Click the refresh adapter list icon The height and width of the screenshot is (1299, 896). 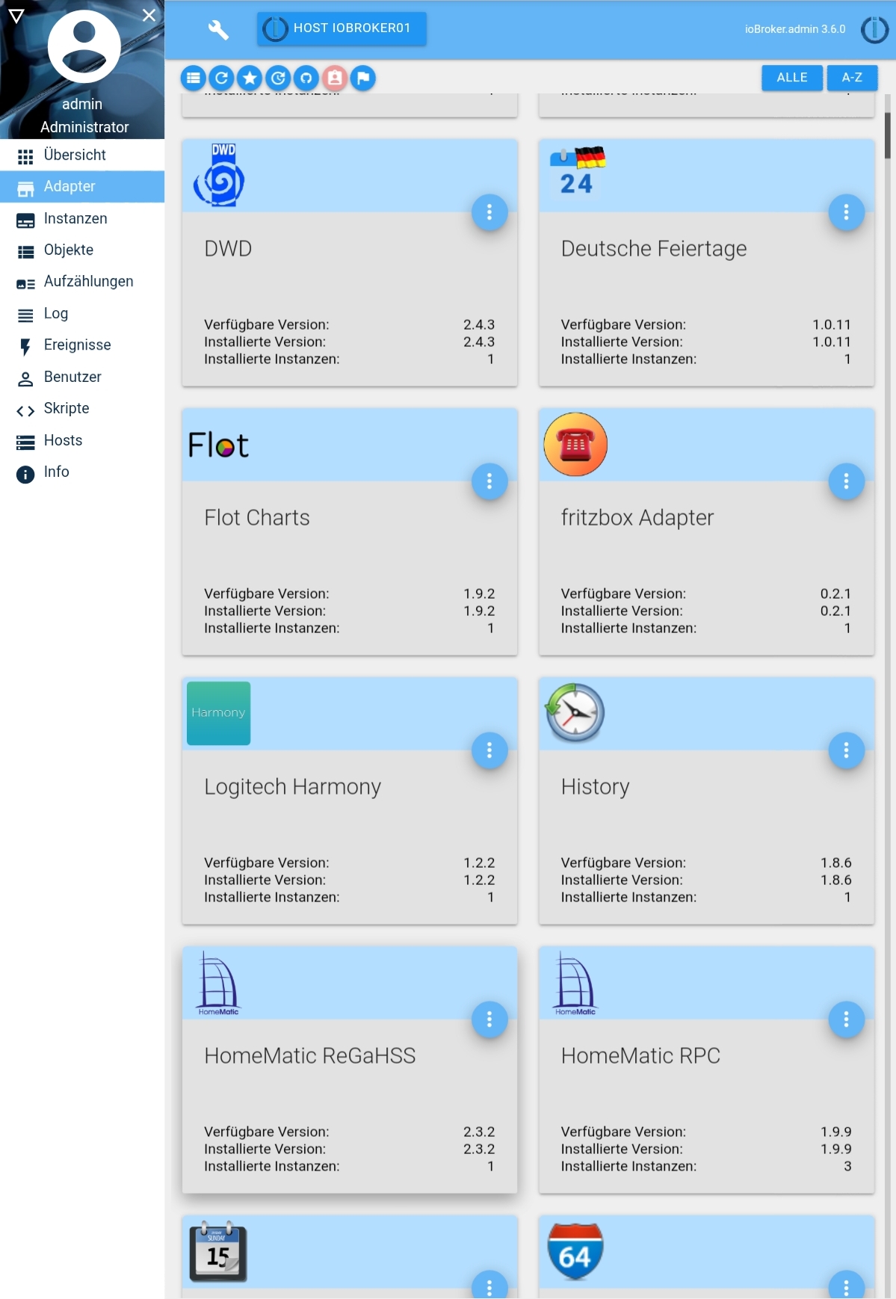tap(222, 78)
